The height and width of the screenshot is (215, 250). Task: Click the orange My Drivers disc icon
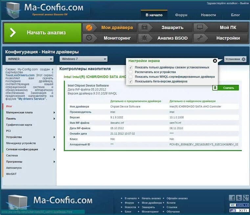89,28
